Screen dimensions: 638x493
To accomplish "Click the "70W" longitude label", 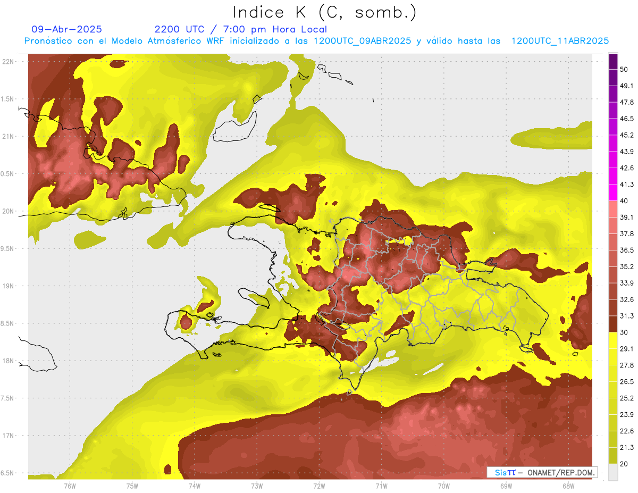I will pyautogui.click(x=444, y=486).
